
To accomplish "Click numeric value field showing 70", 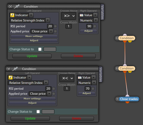I will [x=88, y=89].
